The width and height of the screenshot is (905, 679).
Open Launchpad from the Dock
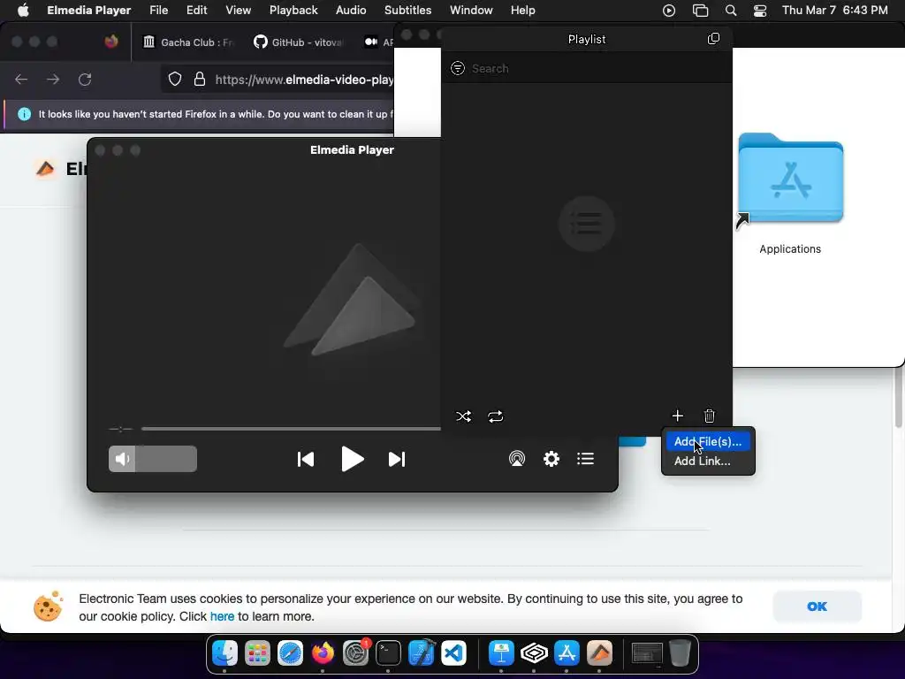coord(257,653)
